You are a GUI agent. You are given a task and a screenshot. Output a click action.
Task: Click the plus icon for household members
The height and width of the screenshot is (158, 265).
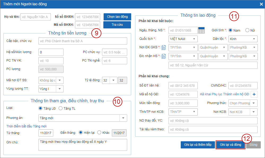click(x=254, y=94)
